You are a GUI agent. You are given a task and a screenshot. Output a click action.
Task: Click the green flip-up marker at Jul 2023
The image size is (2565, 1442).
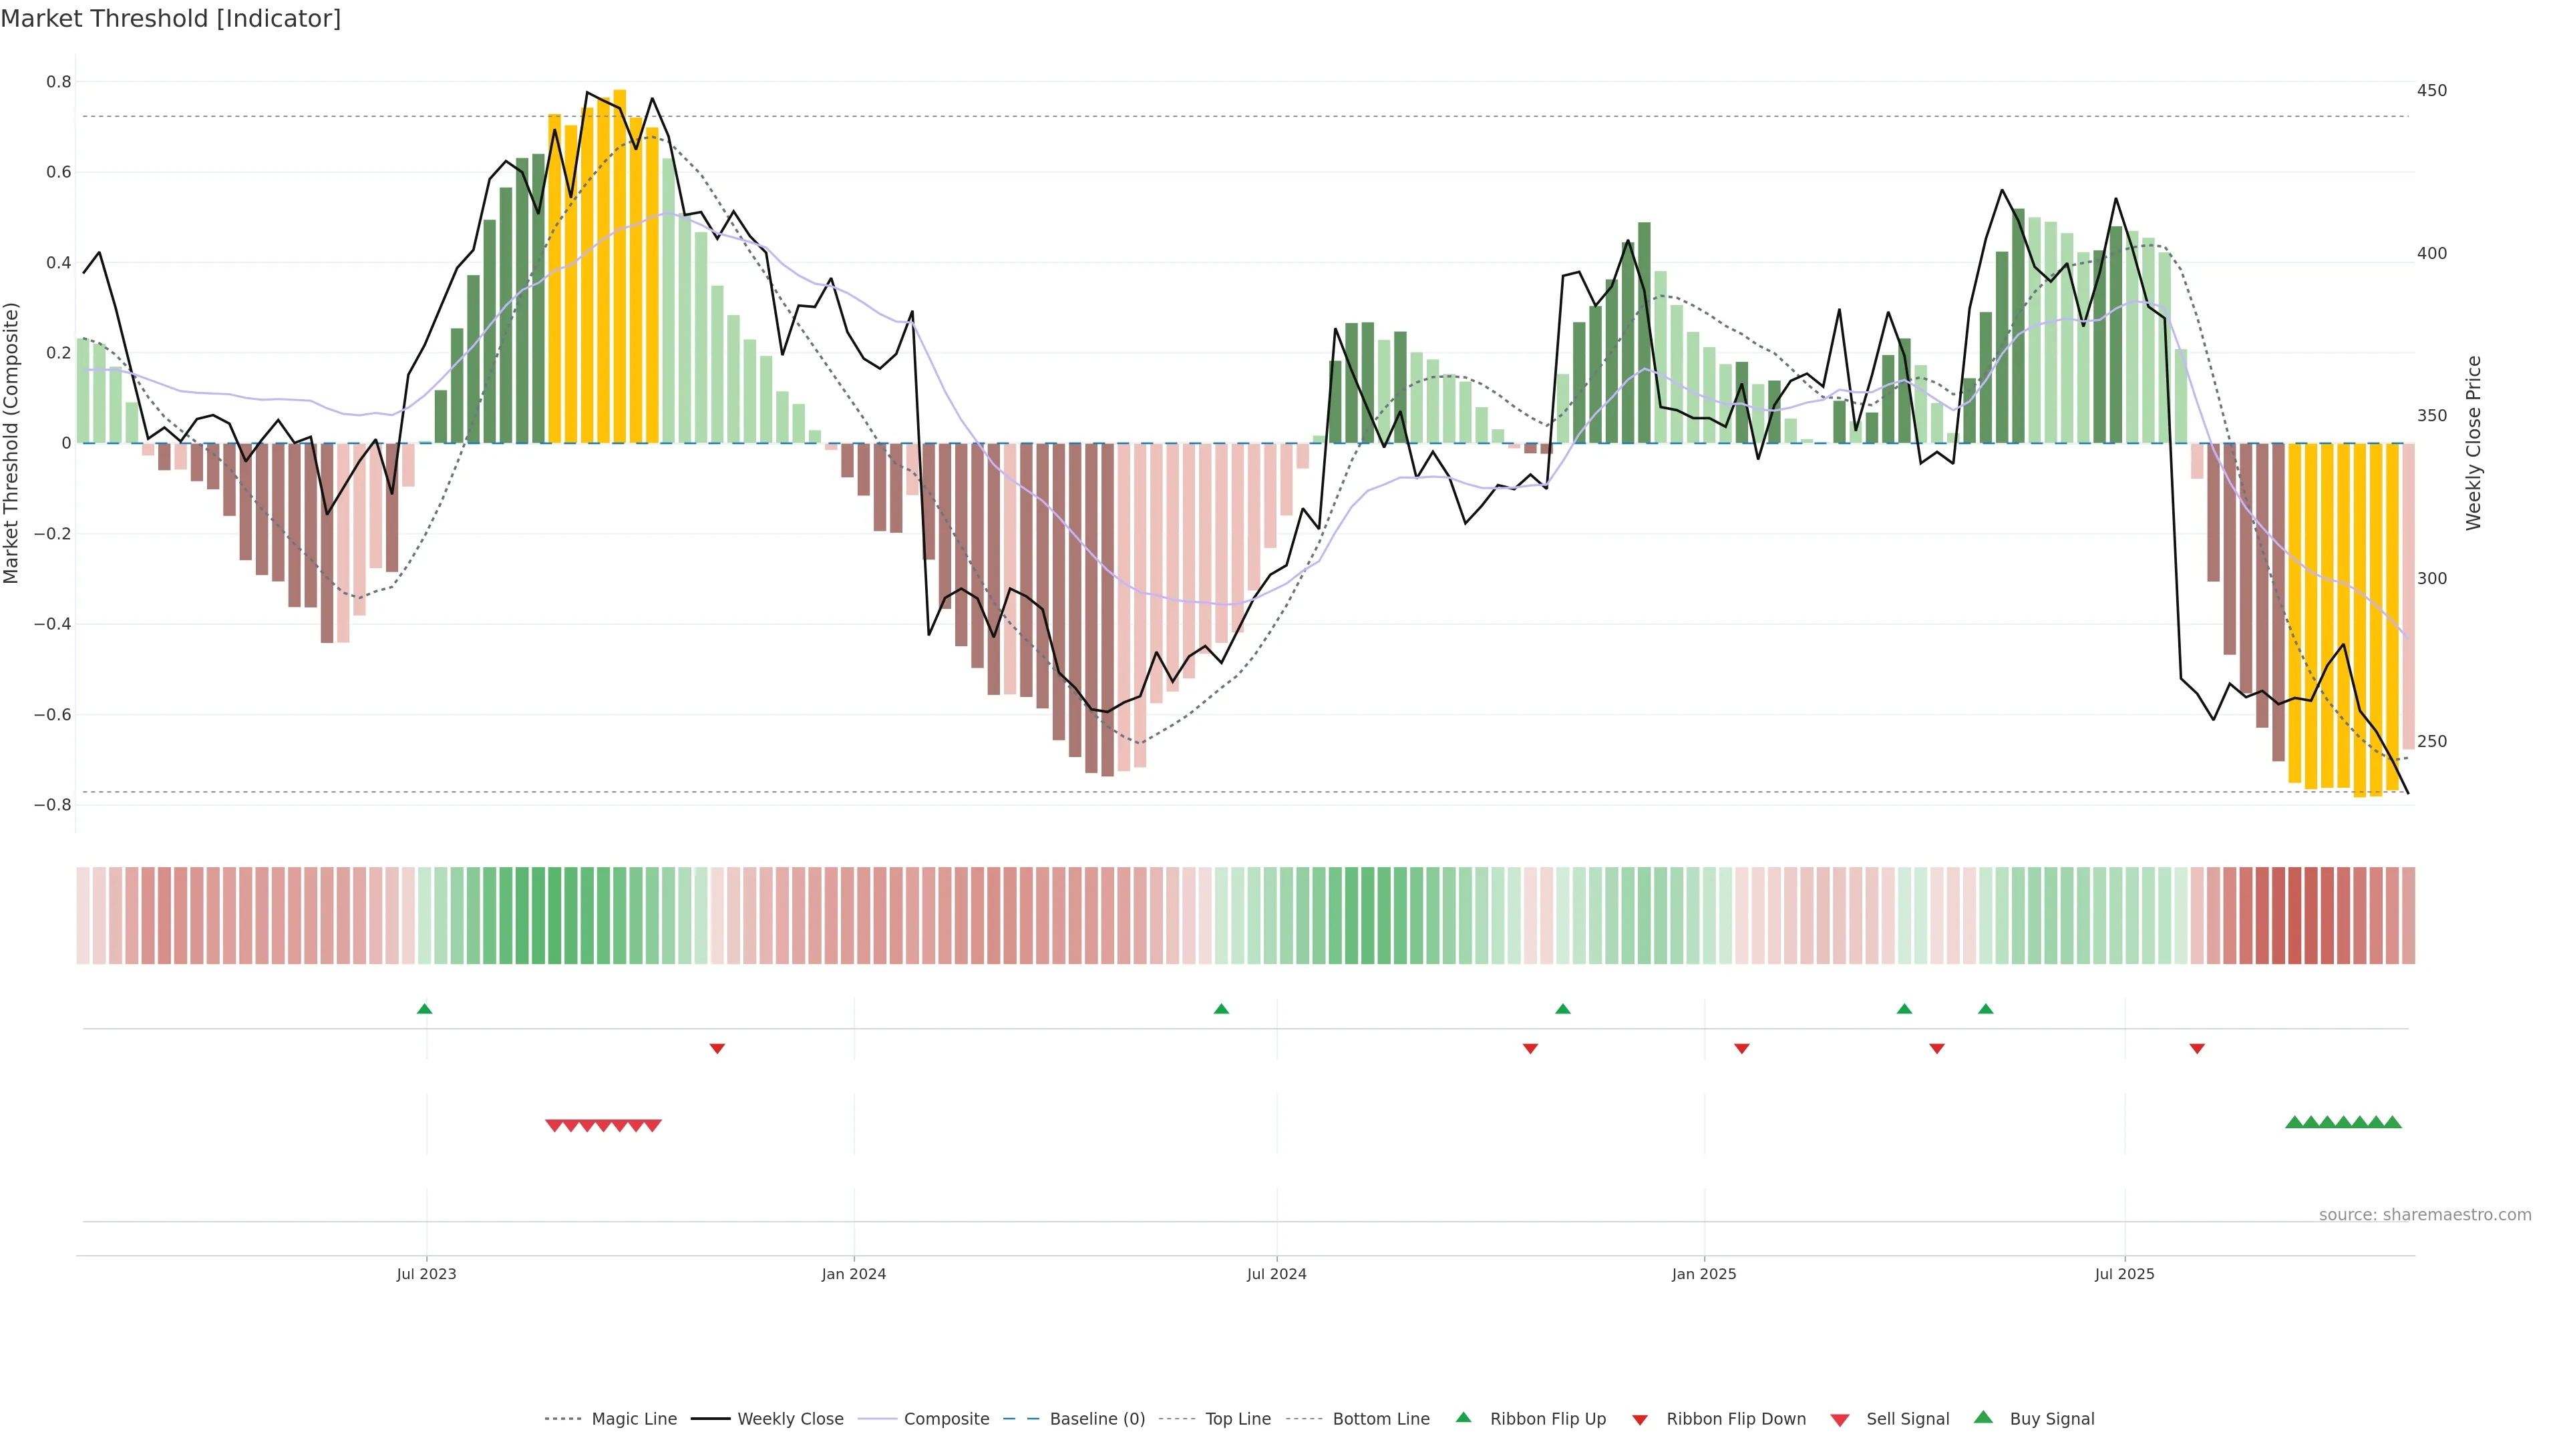[x=424, y=1009]
